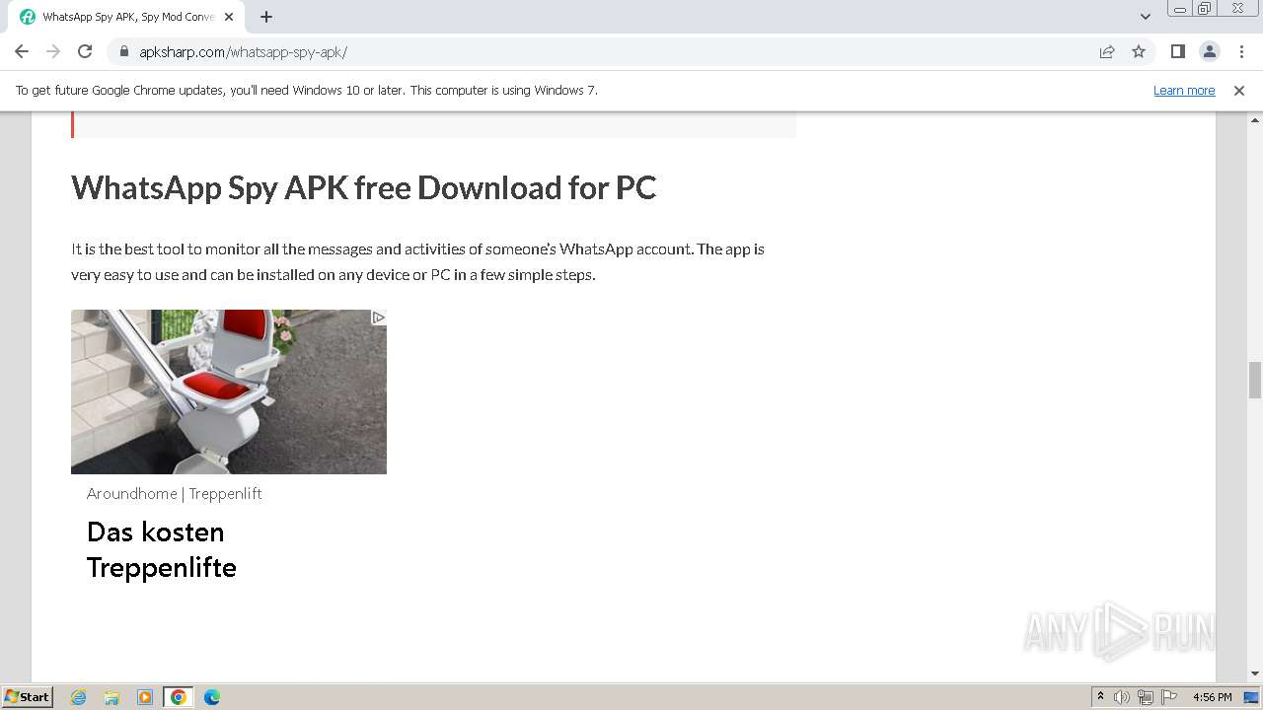
Task: Open Windows Explorer from the taskbar
Action: 111,697
